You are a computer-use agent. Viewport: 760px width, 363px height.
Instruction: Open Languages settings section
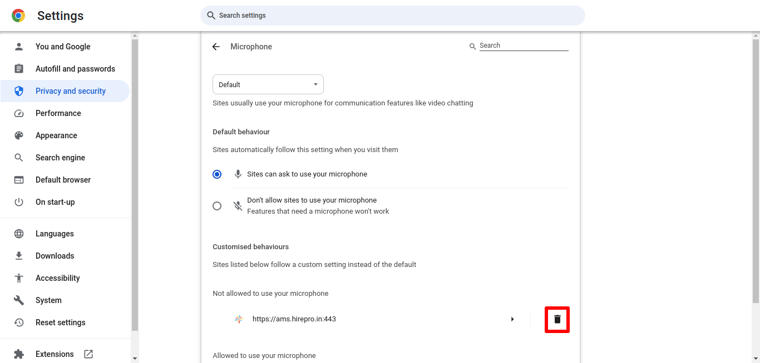(x=65, y=234)
